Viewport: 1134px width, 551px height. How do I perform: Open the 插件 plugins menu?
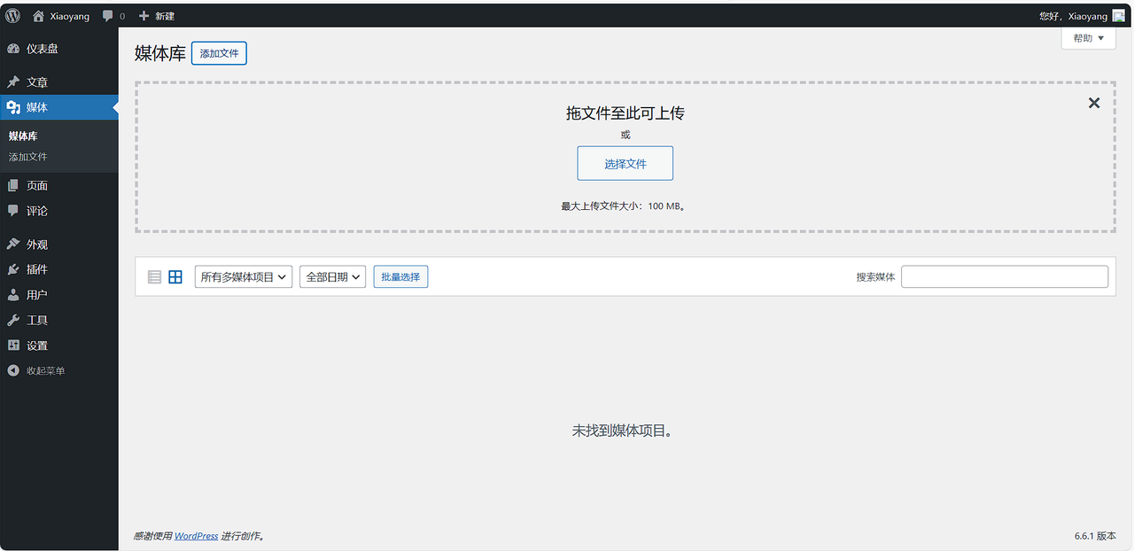(x=58, y=269)
